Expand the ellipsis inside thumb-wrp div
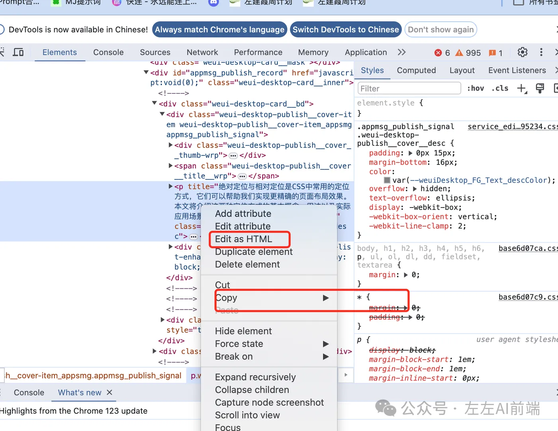Viewport: 558px width, 431px height. (x=233, y=155)
